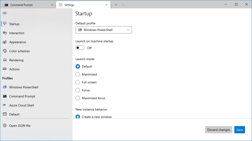Viewport: 252px width, 141px height.
Task: Click the Save button
Action: point(240,130)
